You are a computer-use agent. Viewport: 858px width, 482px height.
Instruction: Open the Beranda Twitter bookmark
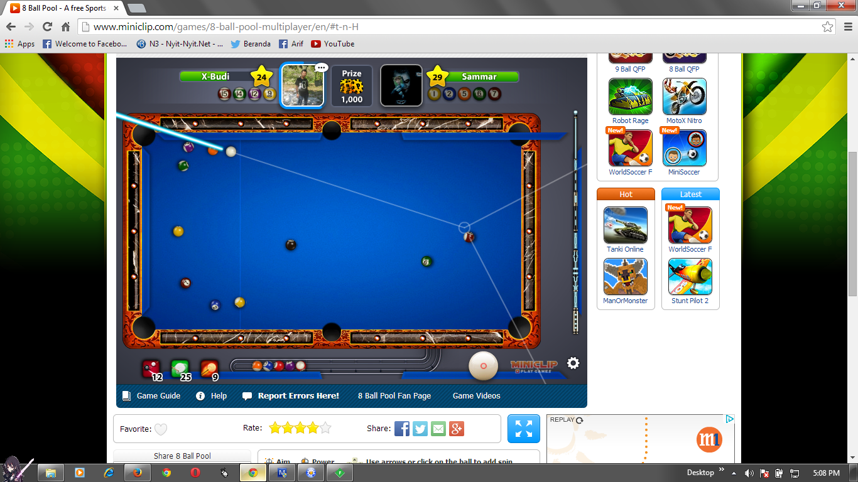coord(251,44)
